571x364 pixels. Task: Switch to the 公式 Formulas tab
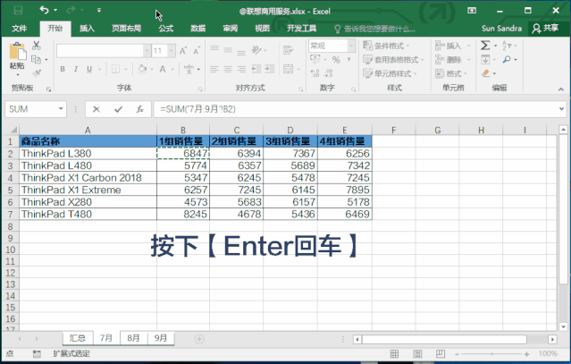point(166,29)
